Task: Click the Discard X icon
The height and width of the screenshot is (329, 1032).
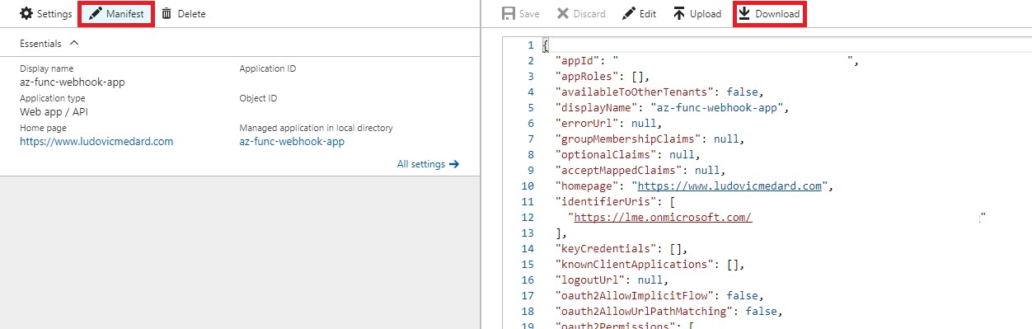Action: [563, 14]
